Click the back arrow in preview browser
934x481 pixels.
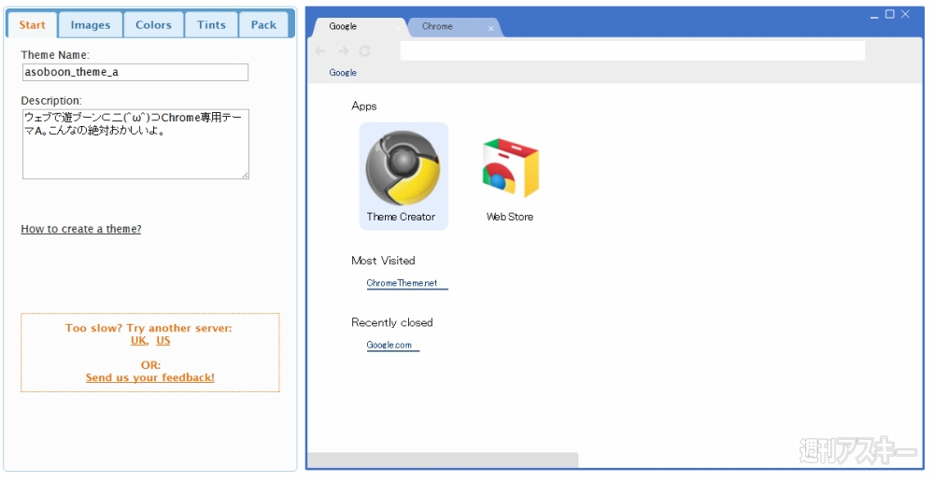[x=320, y=51]
